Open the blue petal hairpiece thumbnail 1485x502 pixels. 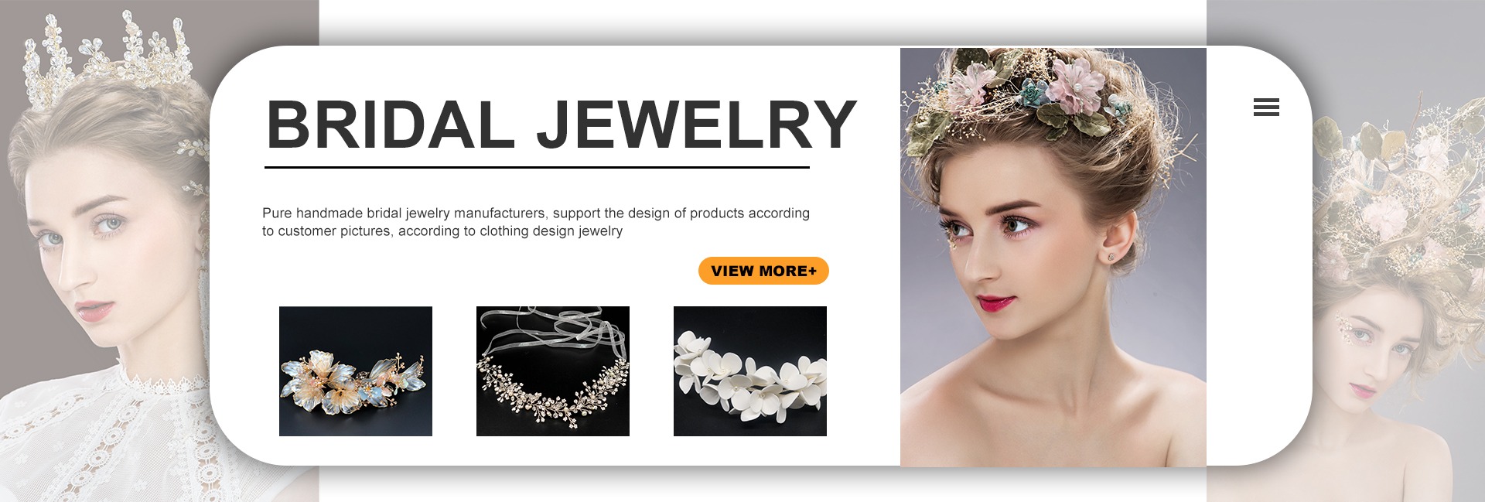356,371
